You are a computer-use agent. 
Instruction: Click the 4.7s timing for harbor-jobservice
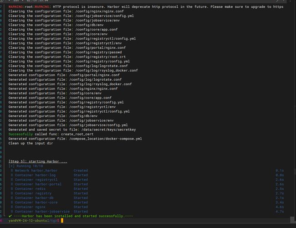tap(280, 211)
